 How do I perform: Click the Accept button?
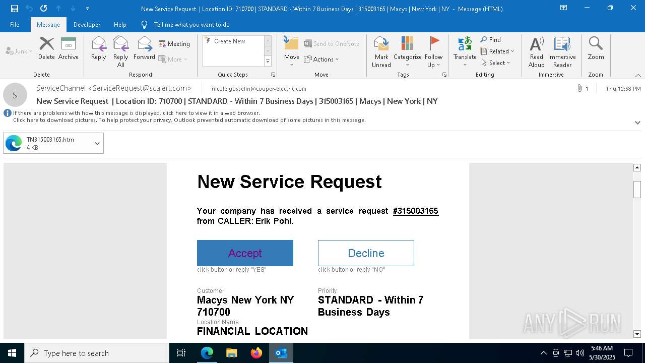245,253
